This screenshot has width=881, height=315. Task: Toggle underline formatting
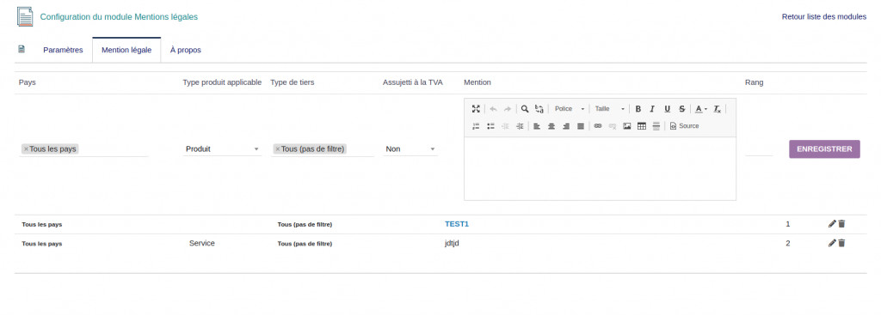coord(667,109)
